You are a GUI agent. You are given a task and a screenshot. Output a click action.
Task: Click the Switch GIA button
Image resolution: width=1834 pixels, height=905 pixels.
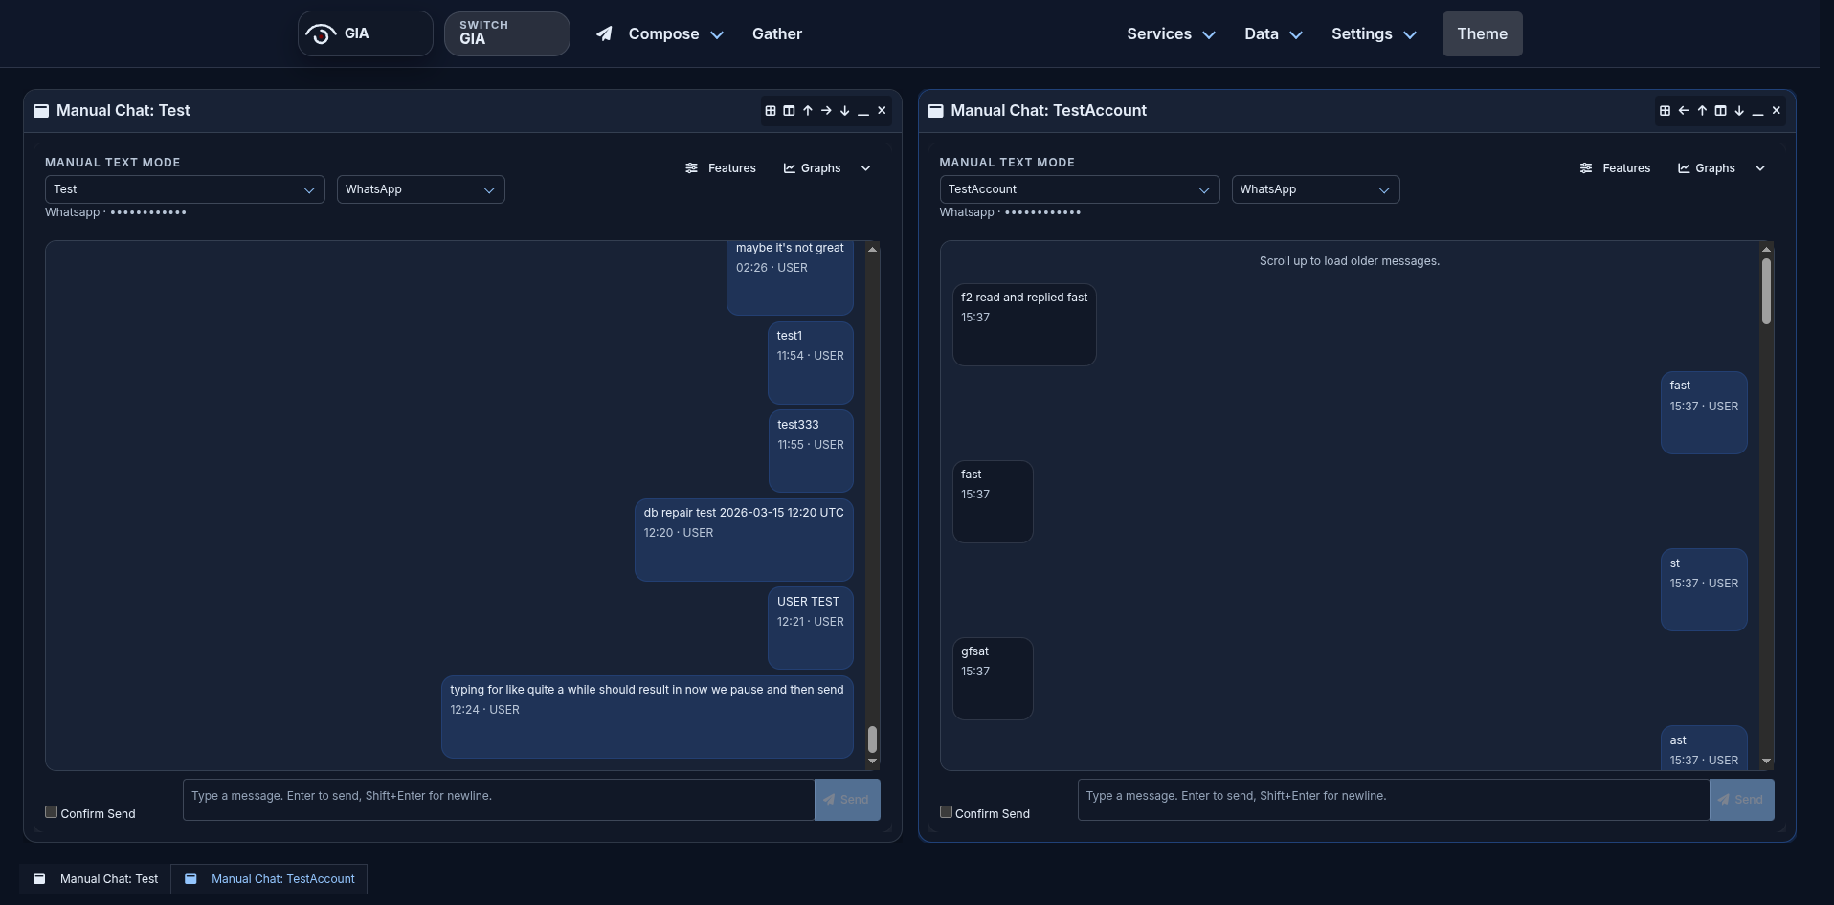(x=506, y=33)
